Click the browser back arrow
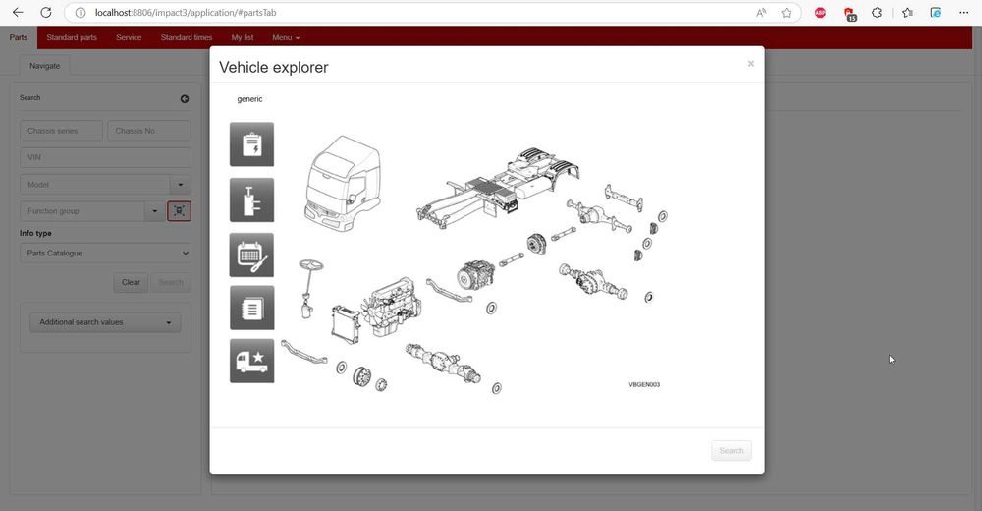Image resolution: width=982 pixels, height=511 pixels. coord(18,13)
